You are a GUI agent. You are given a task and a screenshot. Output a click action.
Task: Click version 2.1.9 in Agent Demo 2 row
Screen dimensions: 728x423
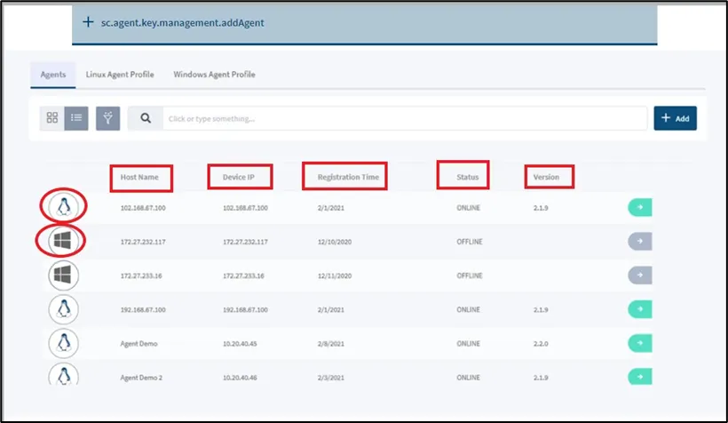click(541, 378)
